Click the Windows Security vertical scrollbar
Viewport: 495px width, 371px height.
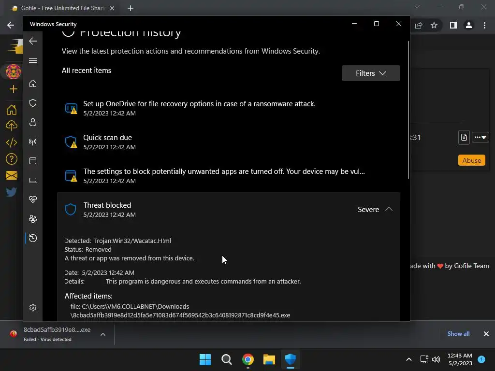(408, 110)
